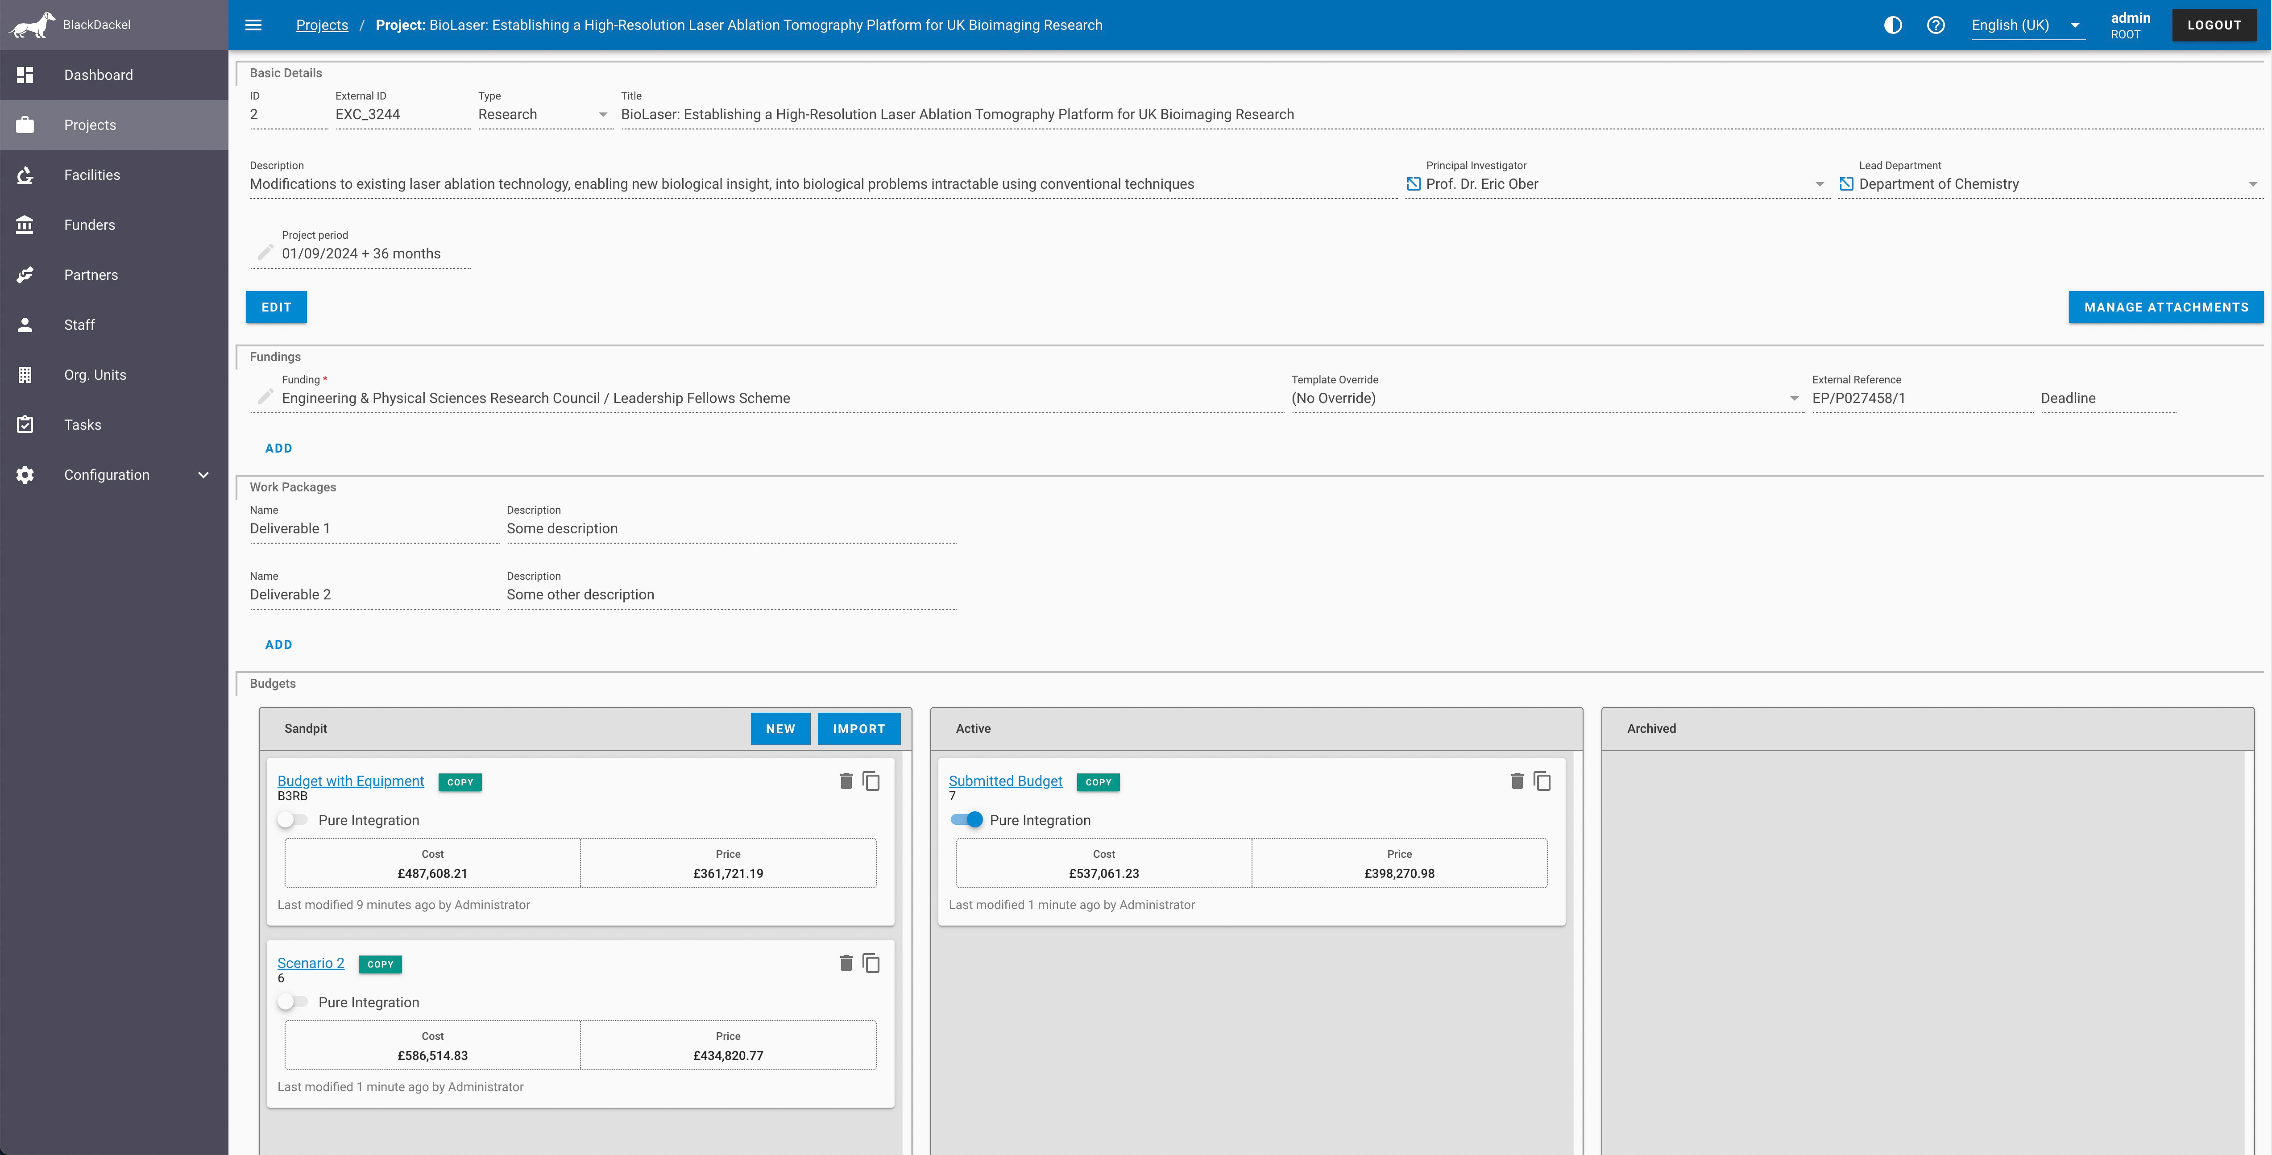2272x1155 pixels.
Task: Expand the Lead Department dropdown
Action: coord(2253,184)
